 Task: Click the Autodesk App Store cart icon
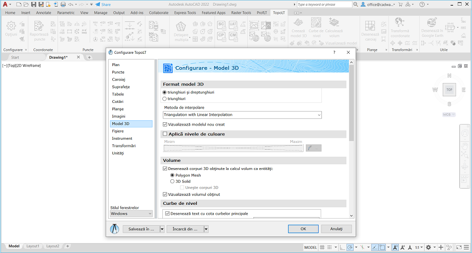[400, 4]
